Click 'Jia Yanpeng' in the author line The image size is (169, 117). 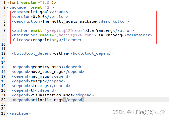pyautogui.click(x=100, y=30)
